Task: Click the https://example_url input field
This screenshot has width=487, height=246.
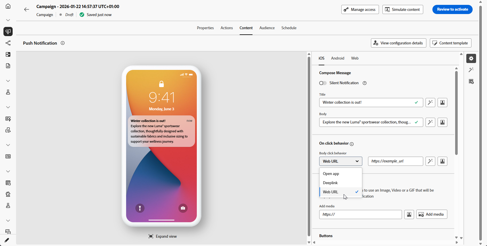Action: (x=396, y=161)
